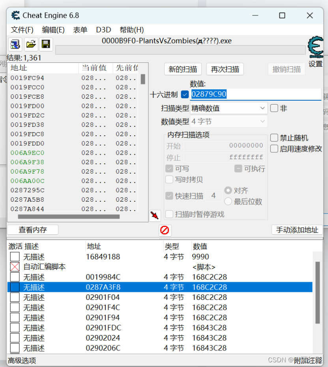This screenshot has height=367, width=328.
Task: Toggle the 写时拷贝 copy-on-write checkbox
Action: coord(169,180)
